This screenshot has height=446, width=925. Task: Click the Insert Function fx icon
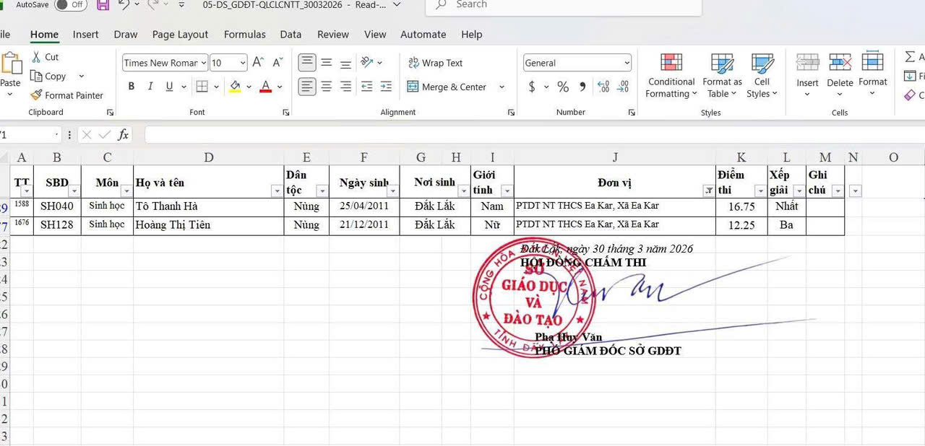coord(124,135)
